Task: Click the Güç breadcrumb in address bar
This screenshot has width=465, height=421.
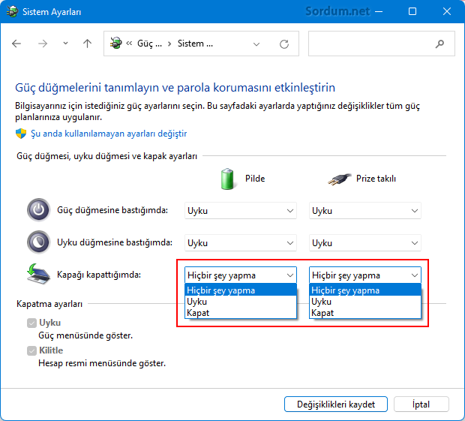Action: pos(149,44)
